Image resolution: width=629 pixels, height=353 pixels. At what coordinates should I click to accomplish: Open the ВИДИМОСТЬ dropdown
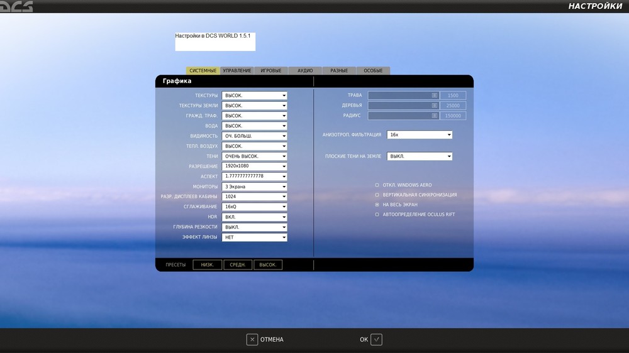[x=254, y=136]
